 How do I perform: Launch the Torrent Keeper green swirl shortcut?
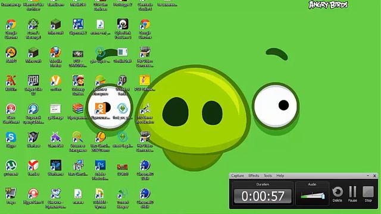(x=123, y=194)
